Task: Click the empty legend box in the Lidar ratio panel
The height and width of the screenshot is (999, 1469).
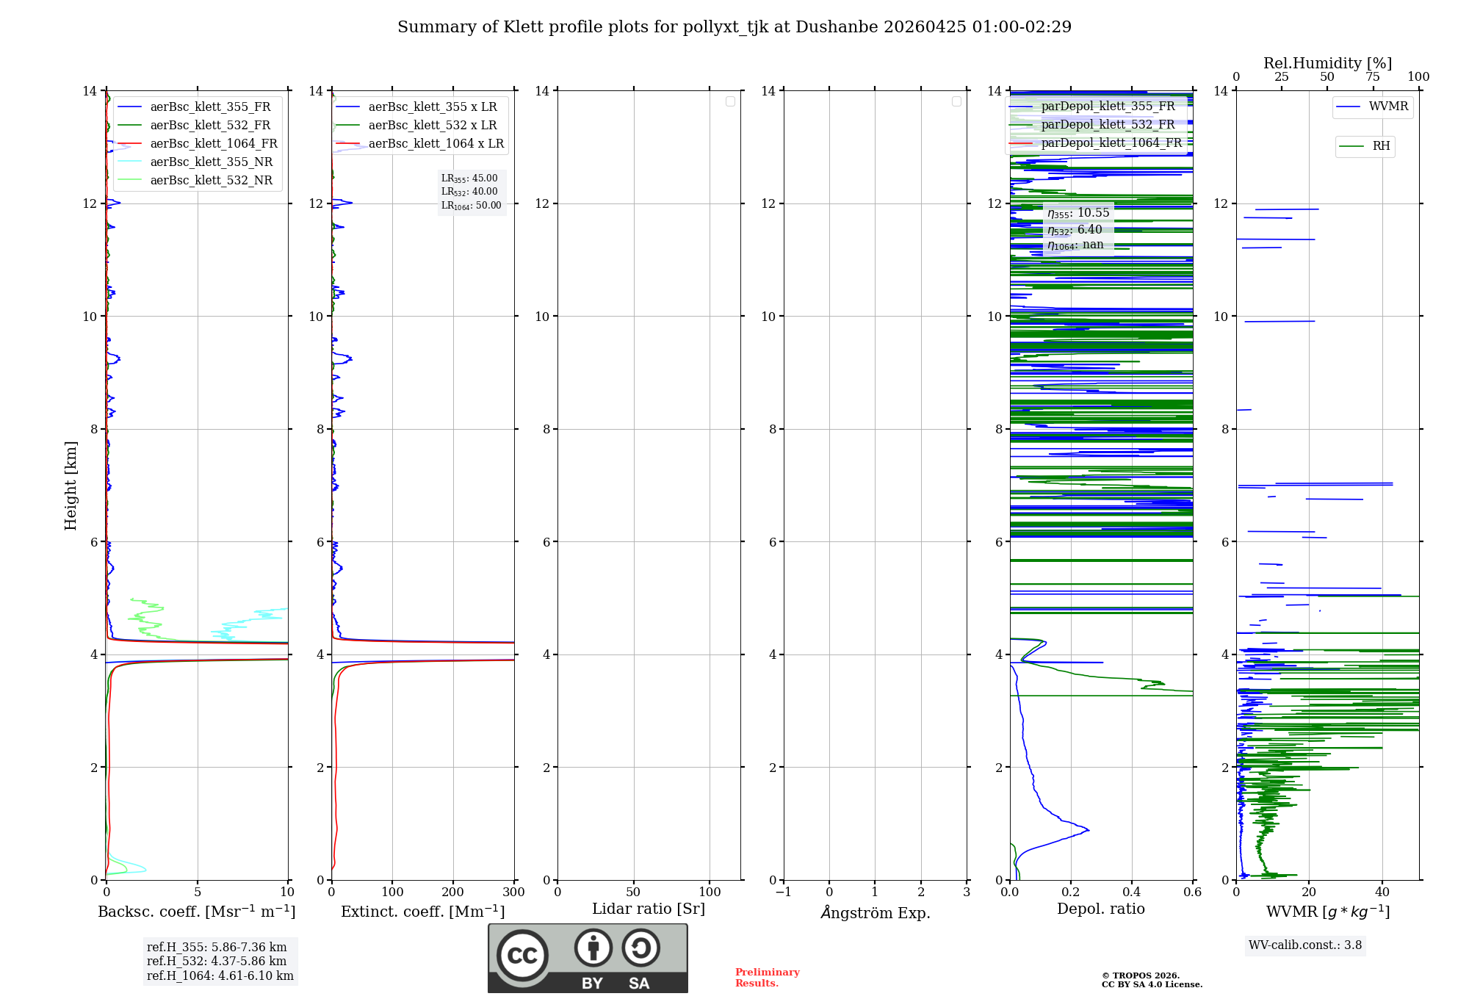Action: point(730,101)
